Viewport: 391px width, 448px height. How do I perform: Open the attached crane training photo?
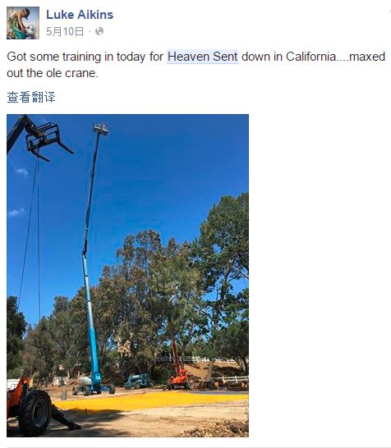(x=127, y=276)
